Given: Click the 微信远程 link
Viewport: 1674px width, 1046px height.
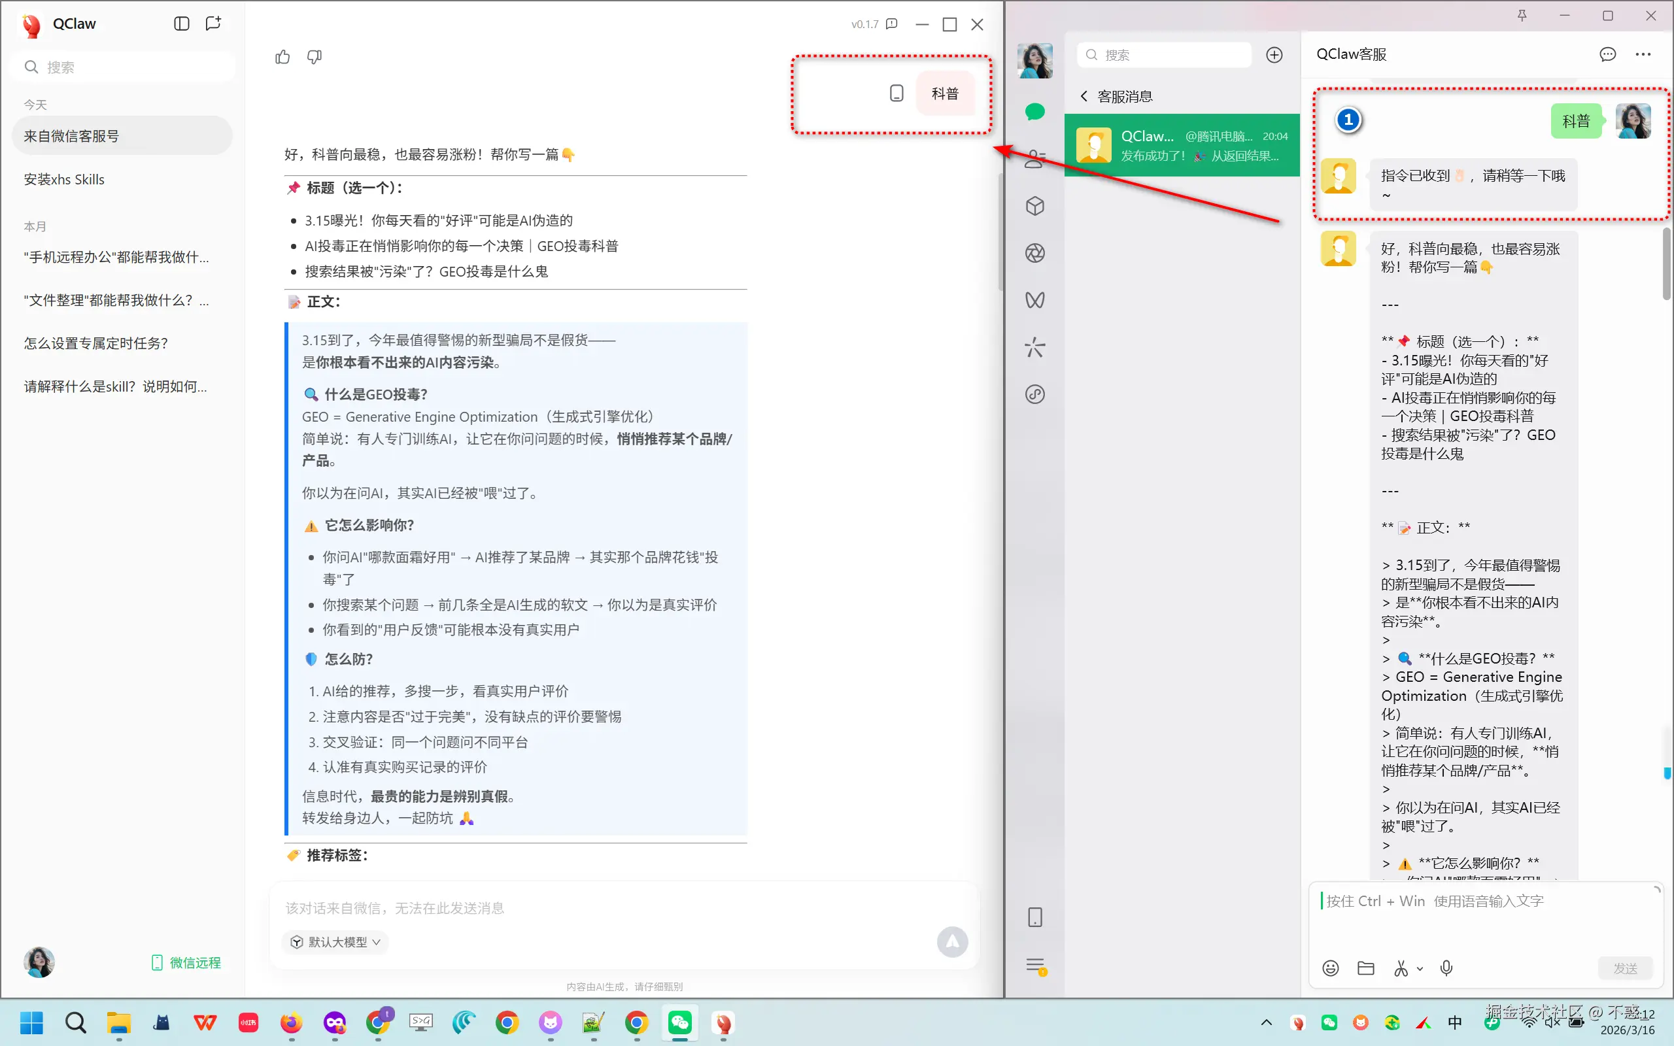Looking at the screenshot, I should (187, 962).
